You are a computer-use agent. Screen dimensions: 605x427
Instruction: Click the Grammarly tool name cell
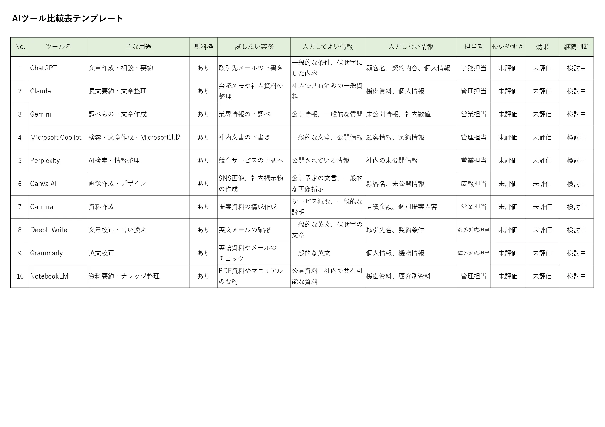58,253
